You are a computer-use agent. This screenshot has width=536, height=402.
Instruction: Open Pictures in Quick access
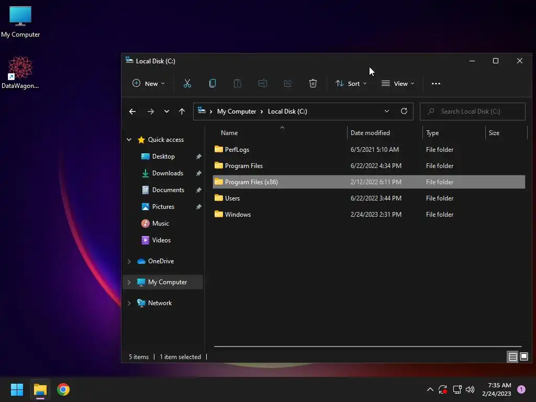[x=163, y=207]
